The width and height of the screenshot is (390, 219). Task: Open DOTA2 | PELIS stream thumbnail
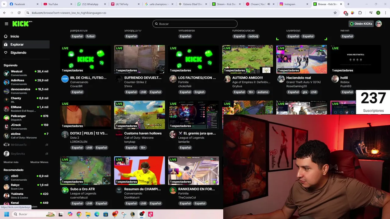pyautogui.click(x=86, y=115)
